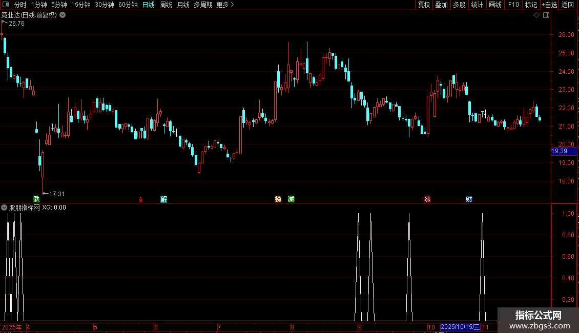
Task: Click the 统计 statistics button
Action: point(477,5)
